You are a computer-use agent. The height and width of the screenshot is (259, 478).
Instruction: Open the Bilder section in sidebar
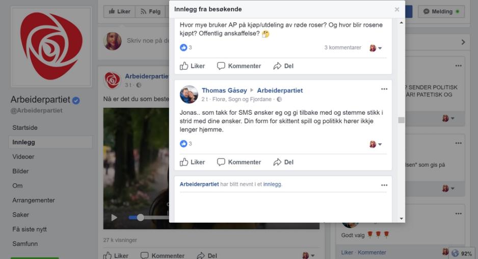click(21, 171)
